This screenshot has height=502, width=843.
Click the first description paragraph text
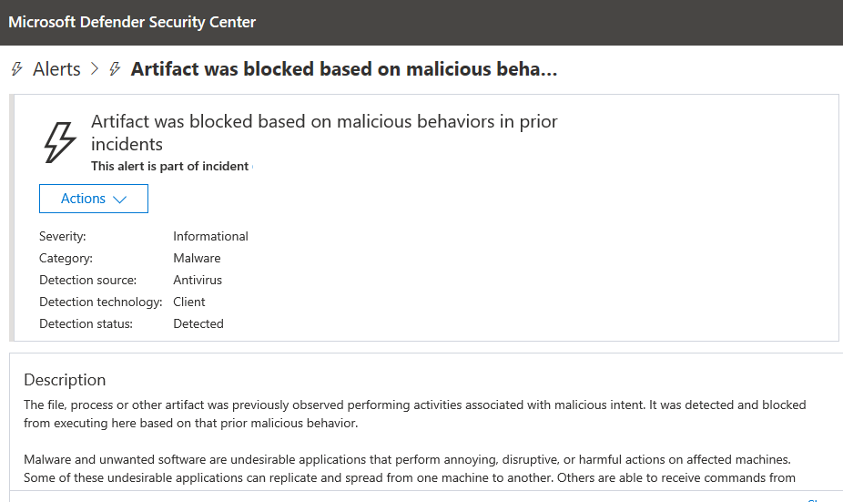(x=414, y=413)
